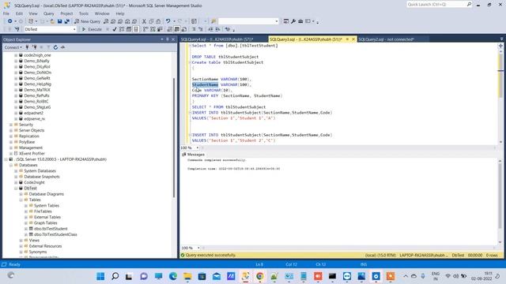This screenshot has width=506, height=284.
Task: Click the New Query toolbar button
Action: [x=88, y=21]
